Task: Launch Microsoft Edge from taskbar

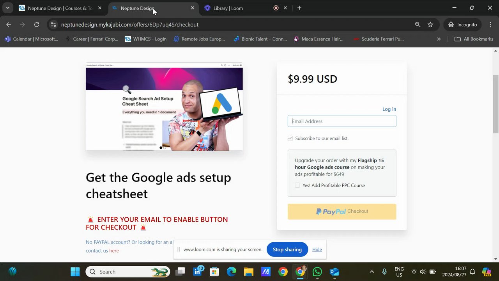Action: pos(232,272)
